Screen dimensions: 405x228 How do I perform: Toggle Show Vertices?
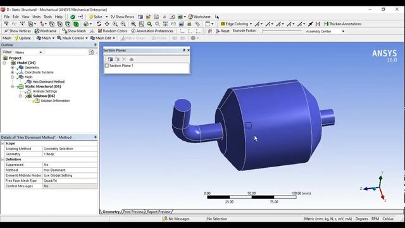point(18,31)
